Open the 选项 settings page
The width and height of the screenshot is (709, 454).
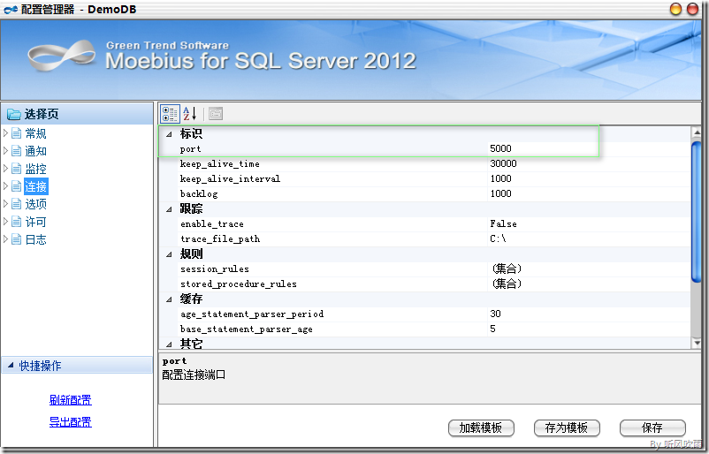35,204
